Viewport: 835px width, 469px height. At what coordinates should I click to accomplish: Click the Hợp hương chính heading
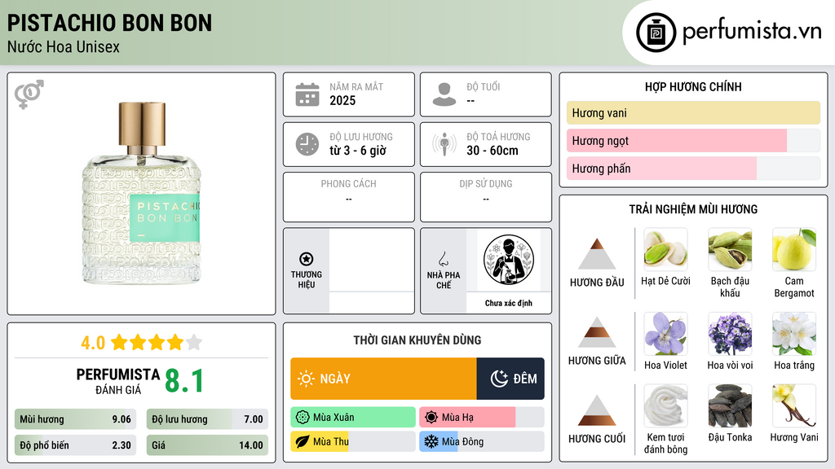[693, 86]
